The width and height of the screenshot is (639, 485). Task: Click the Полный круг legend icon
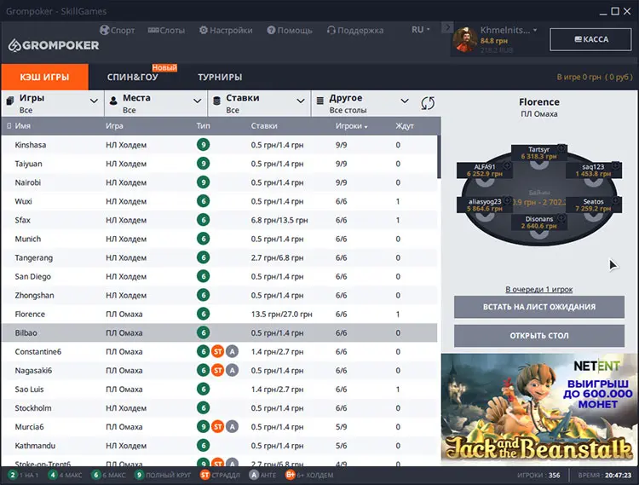[140, 476]
